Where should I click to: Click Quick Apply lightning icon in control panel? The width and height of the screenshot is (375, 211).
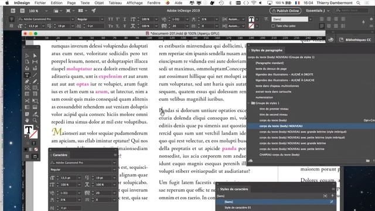tap(363, 22)
